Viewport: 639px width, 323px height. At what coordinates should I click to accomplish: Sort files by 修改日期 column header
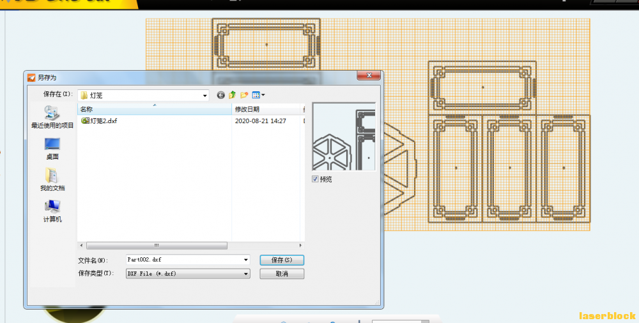[x=266, y=109]
